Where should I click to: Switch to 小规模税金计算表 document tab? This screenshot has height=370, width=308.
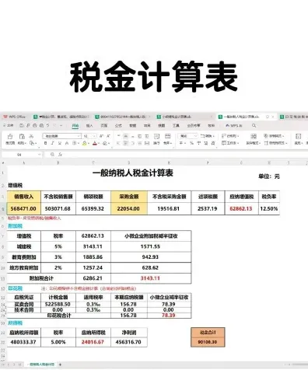(185, 117)
